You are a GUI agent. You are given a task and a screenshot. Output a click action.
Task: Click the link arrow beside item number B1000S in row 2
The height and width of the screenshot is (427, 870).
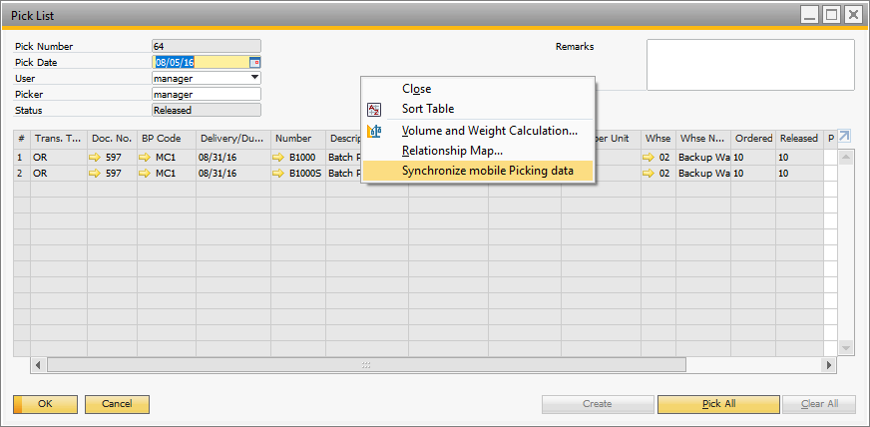[278, 174]
